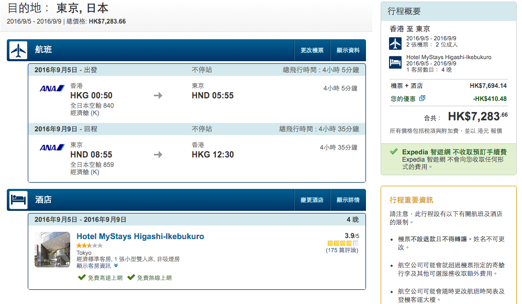Click the bed icon in the 酒店 header
This screenshot has height=304, width=522.
coord(18,199)
